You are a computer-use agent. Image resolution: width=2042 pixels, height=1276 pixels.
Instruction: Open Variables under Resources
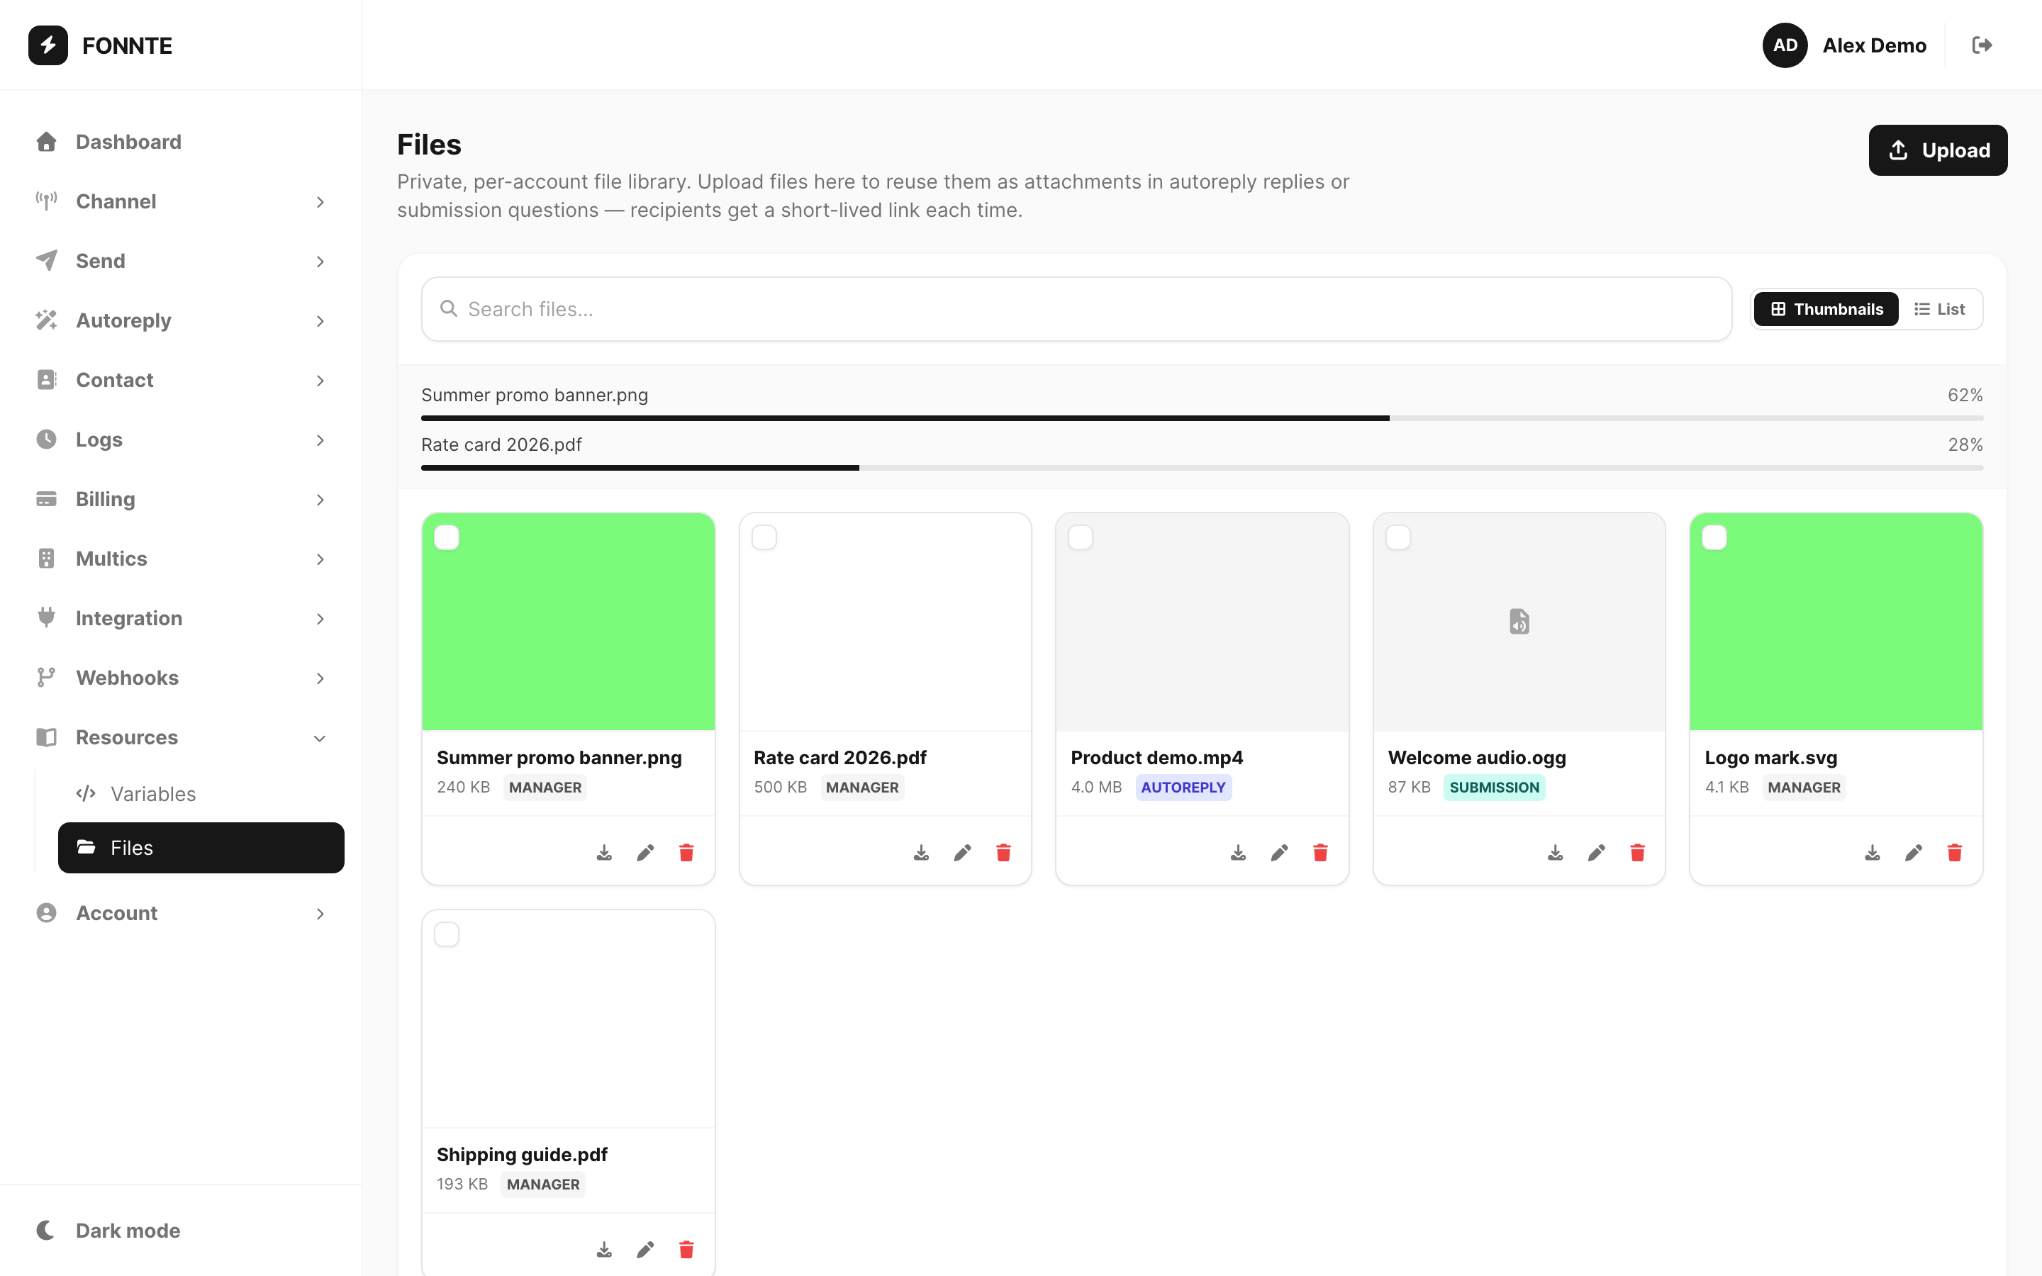pos(201,793)
